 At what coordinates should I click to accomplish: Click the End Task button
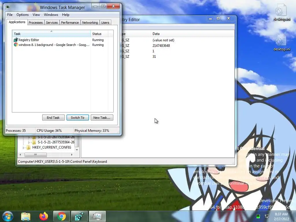click(53, 118)
